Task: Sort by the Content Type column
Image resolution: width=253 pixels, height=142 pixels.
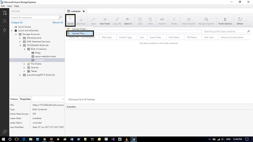Action: tap(125, 37)
